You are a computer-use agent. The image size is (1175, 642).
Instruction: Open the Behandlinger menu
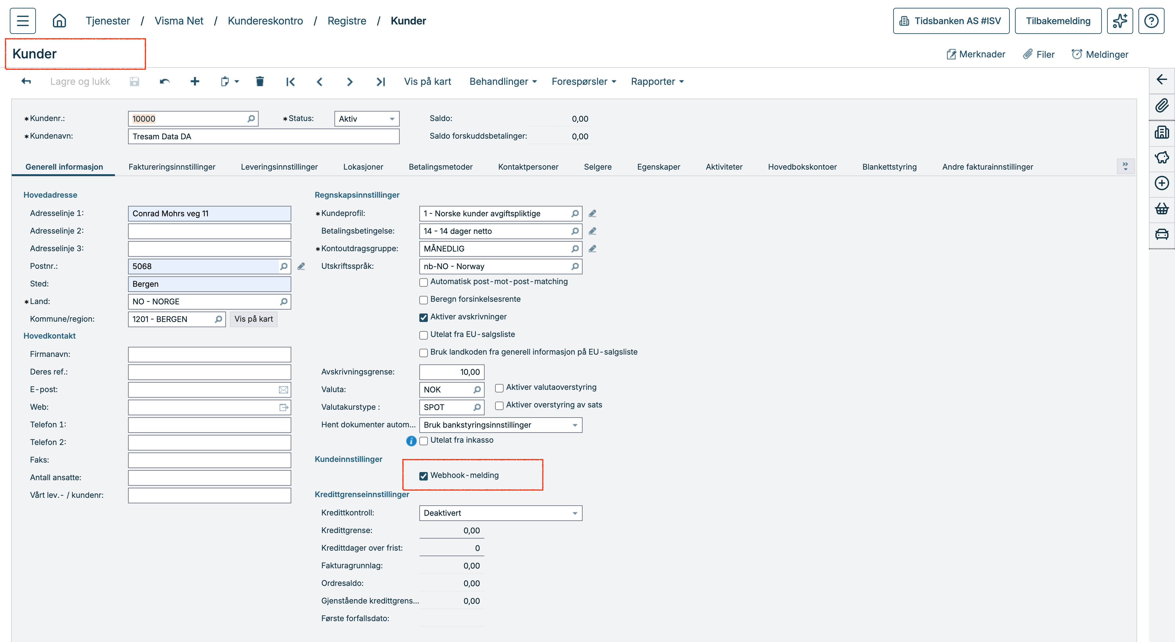pos(503,82)
